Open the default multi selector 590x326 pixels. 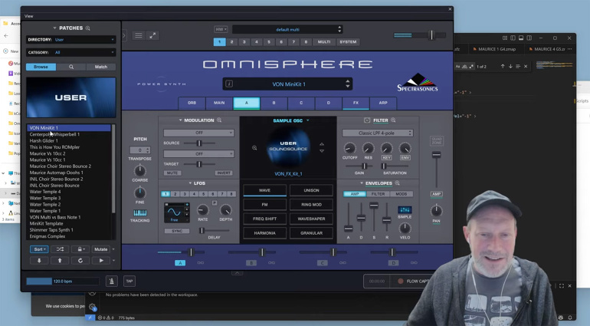tap(287, 29)
